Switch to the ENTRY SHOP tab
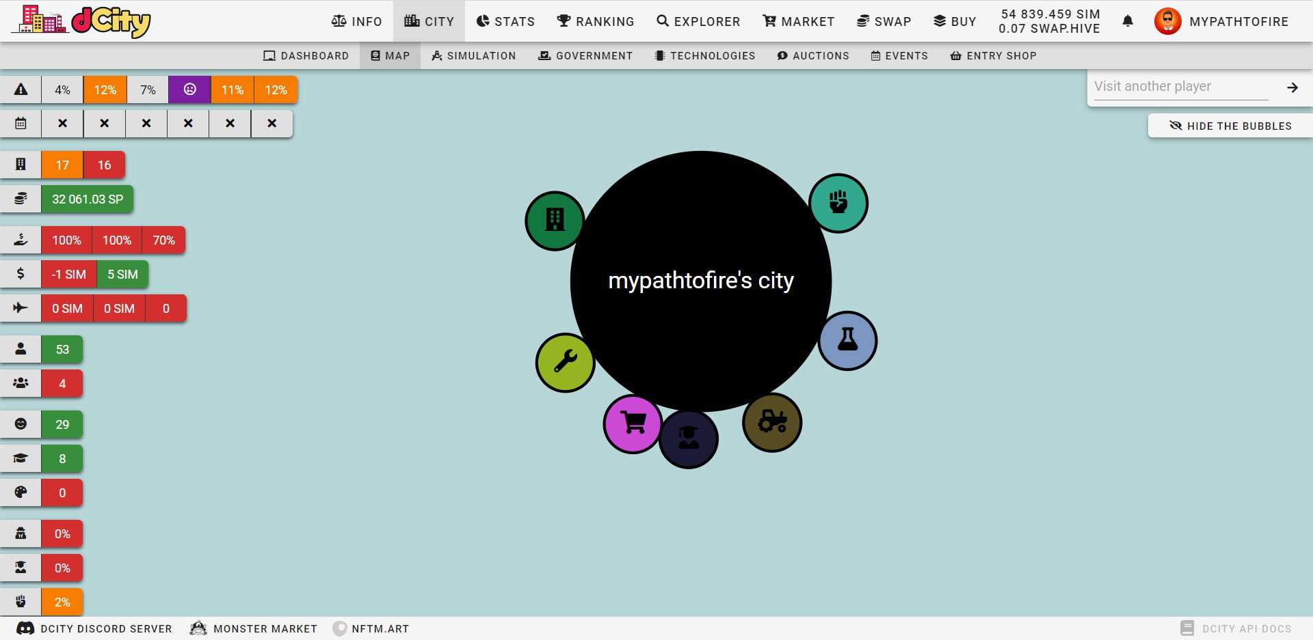Screen dimensions: 1313x640 993,55
